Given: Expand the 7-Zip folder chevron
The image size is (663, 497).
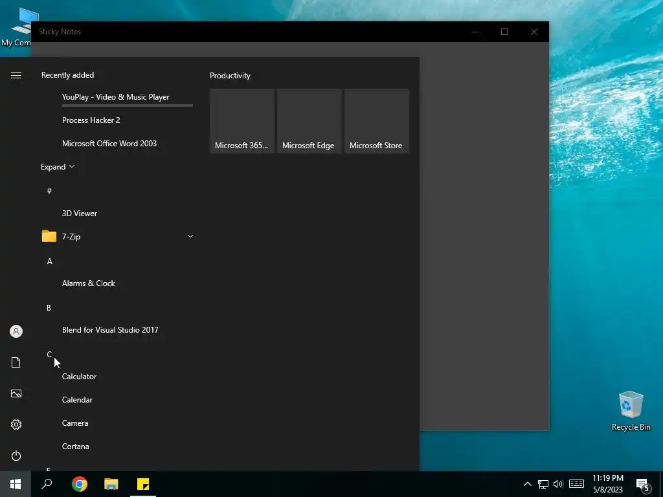Looking at the screenshot, I should [x=190, y=236].
